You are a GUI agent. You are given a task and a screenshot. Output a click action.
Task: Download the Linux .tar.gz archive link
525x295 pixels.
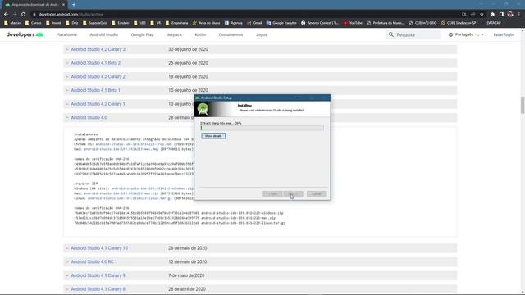(130, 198)
